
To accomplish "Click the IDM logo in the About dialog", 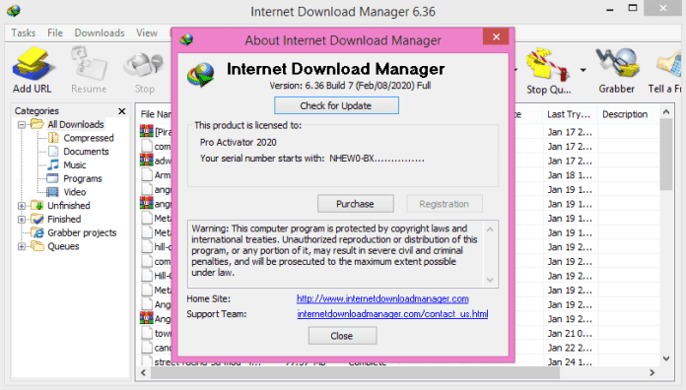I will (x=201, y=74).
